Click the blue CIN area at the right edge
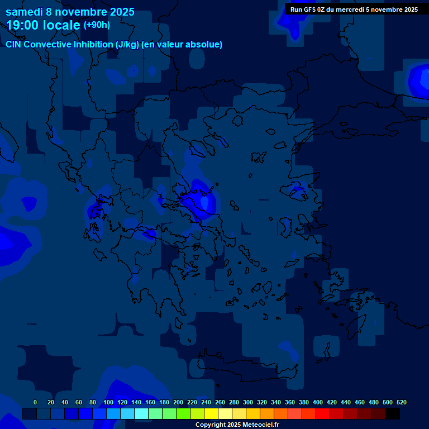 [x=420, y=81]
